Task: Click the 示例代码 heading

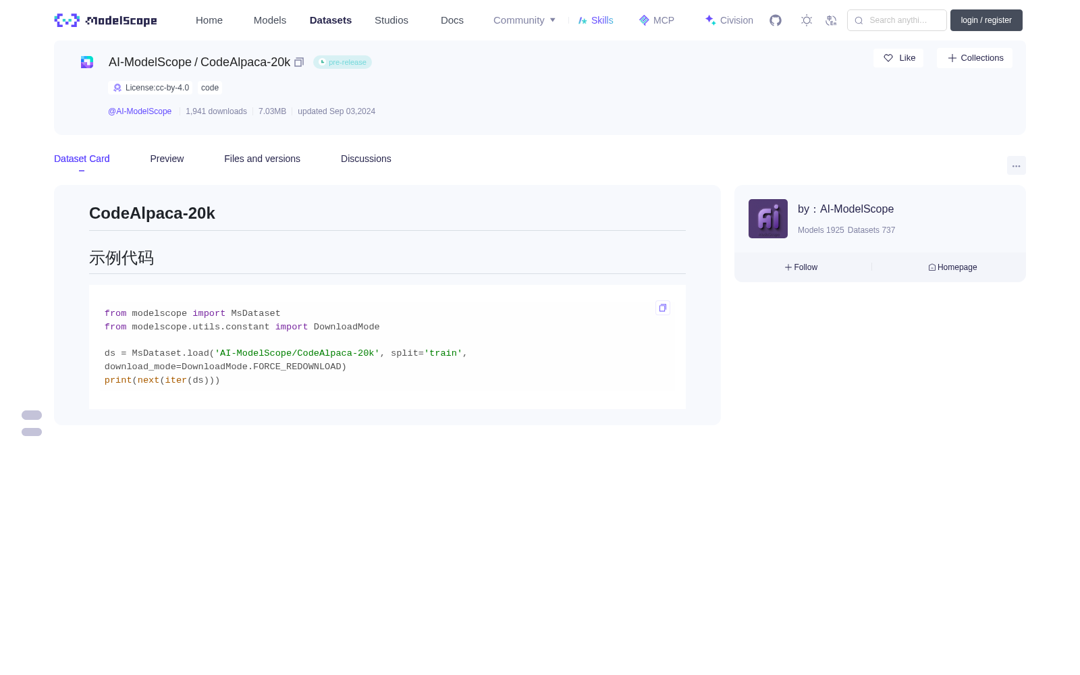Action: tap(122, 258)
